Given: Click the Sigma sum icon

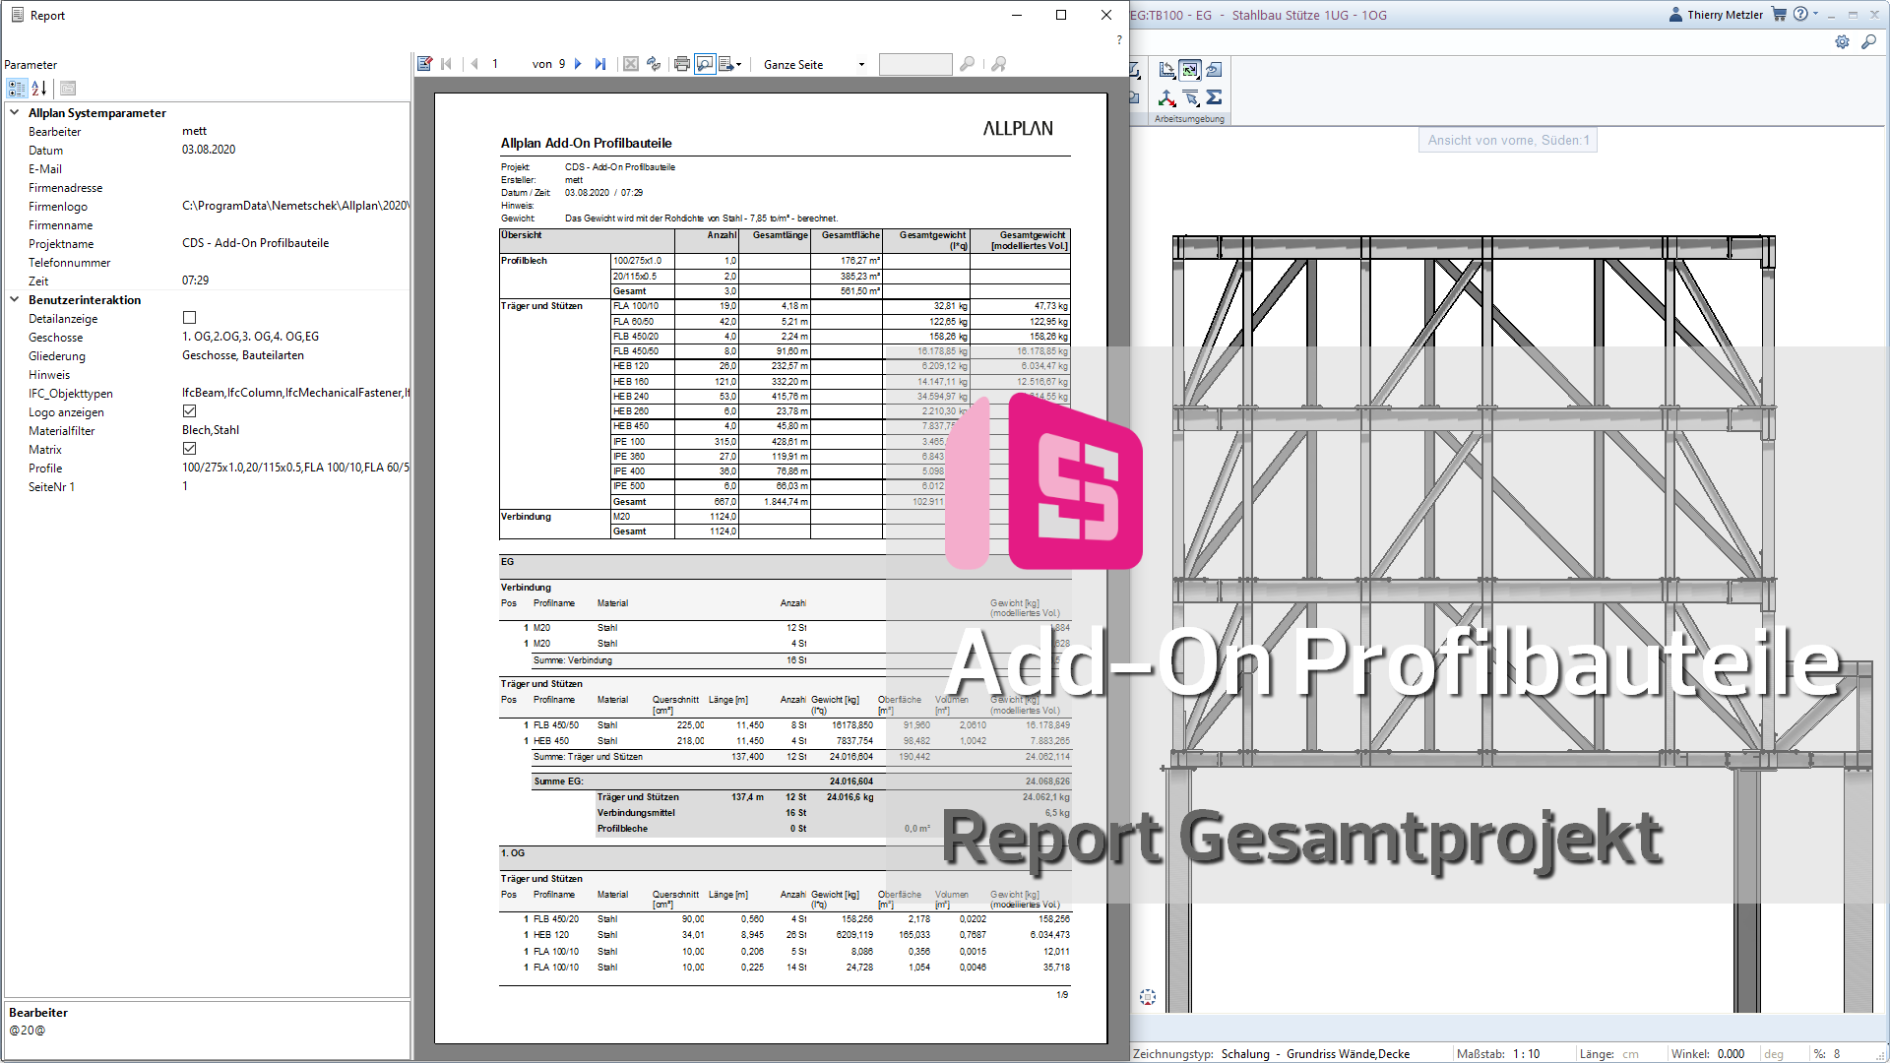Looking at the screenshot, I should 1214,97.
